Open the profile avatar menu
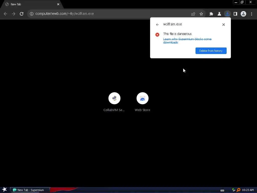 (x=243, y=14)
